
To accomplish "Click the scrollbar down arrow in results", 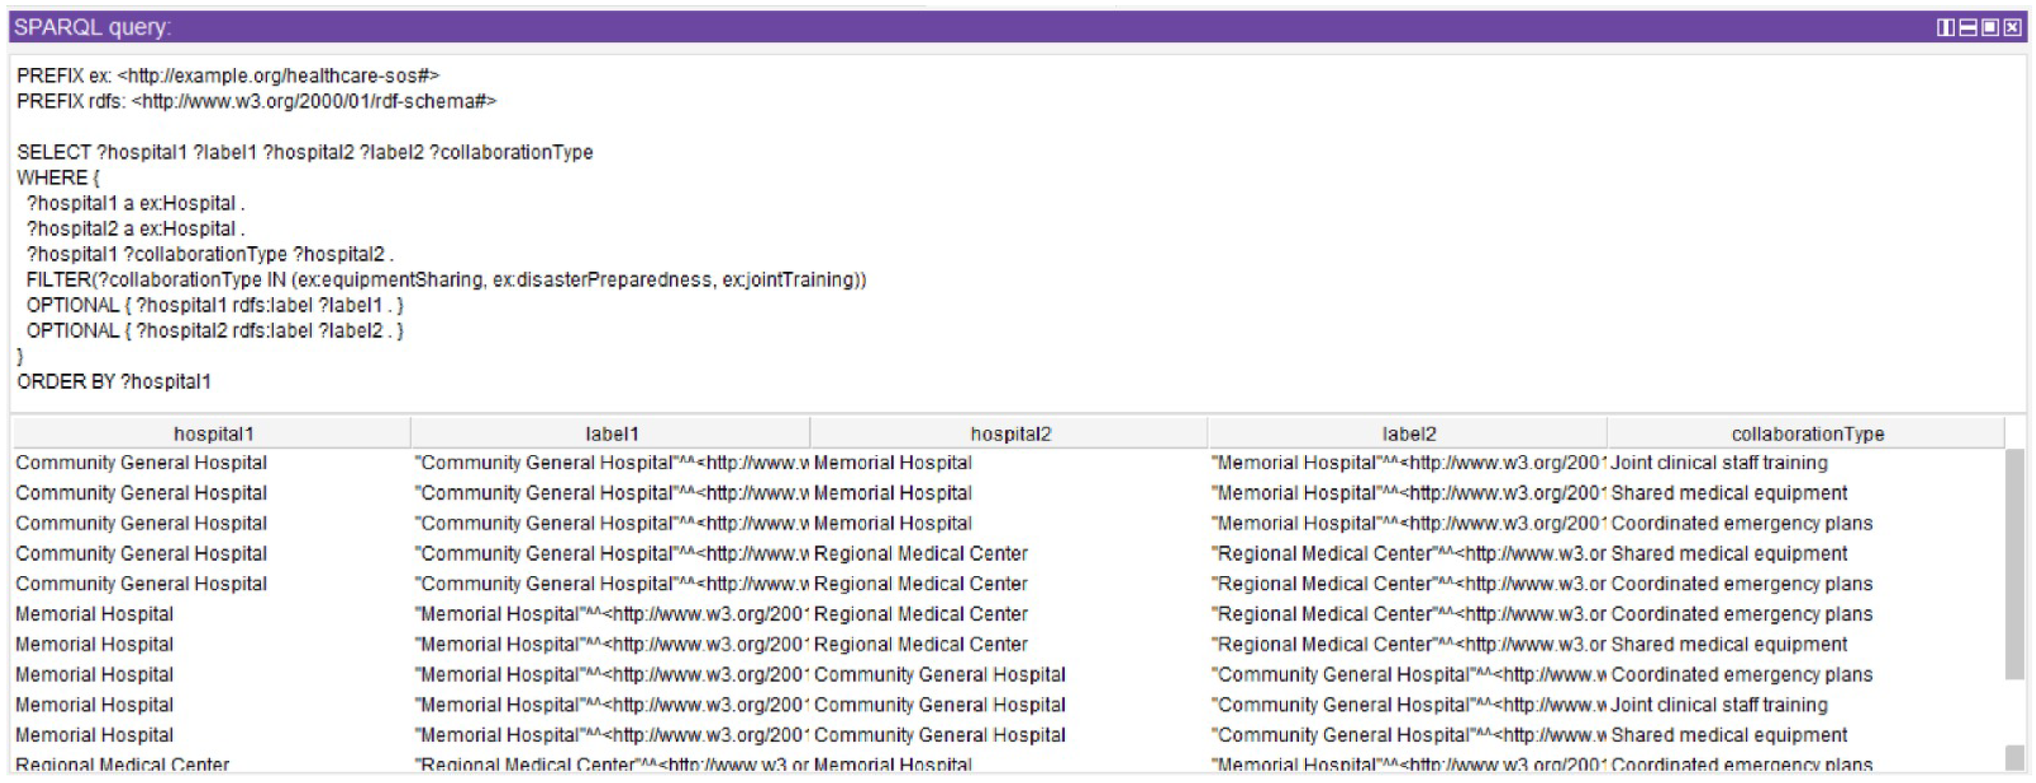I will click(2014, 758).
